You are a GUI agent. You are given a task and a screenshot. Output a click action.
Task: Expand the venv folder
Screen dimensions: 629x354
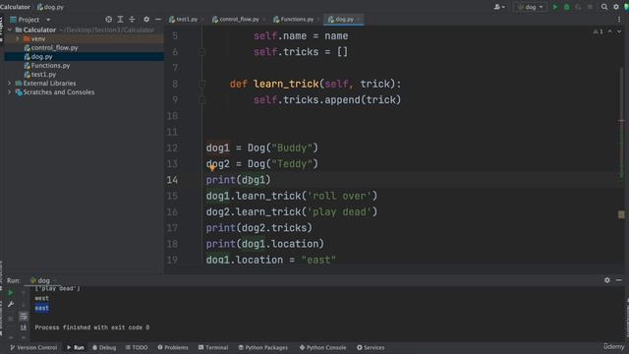click(x=18, y=39)
